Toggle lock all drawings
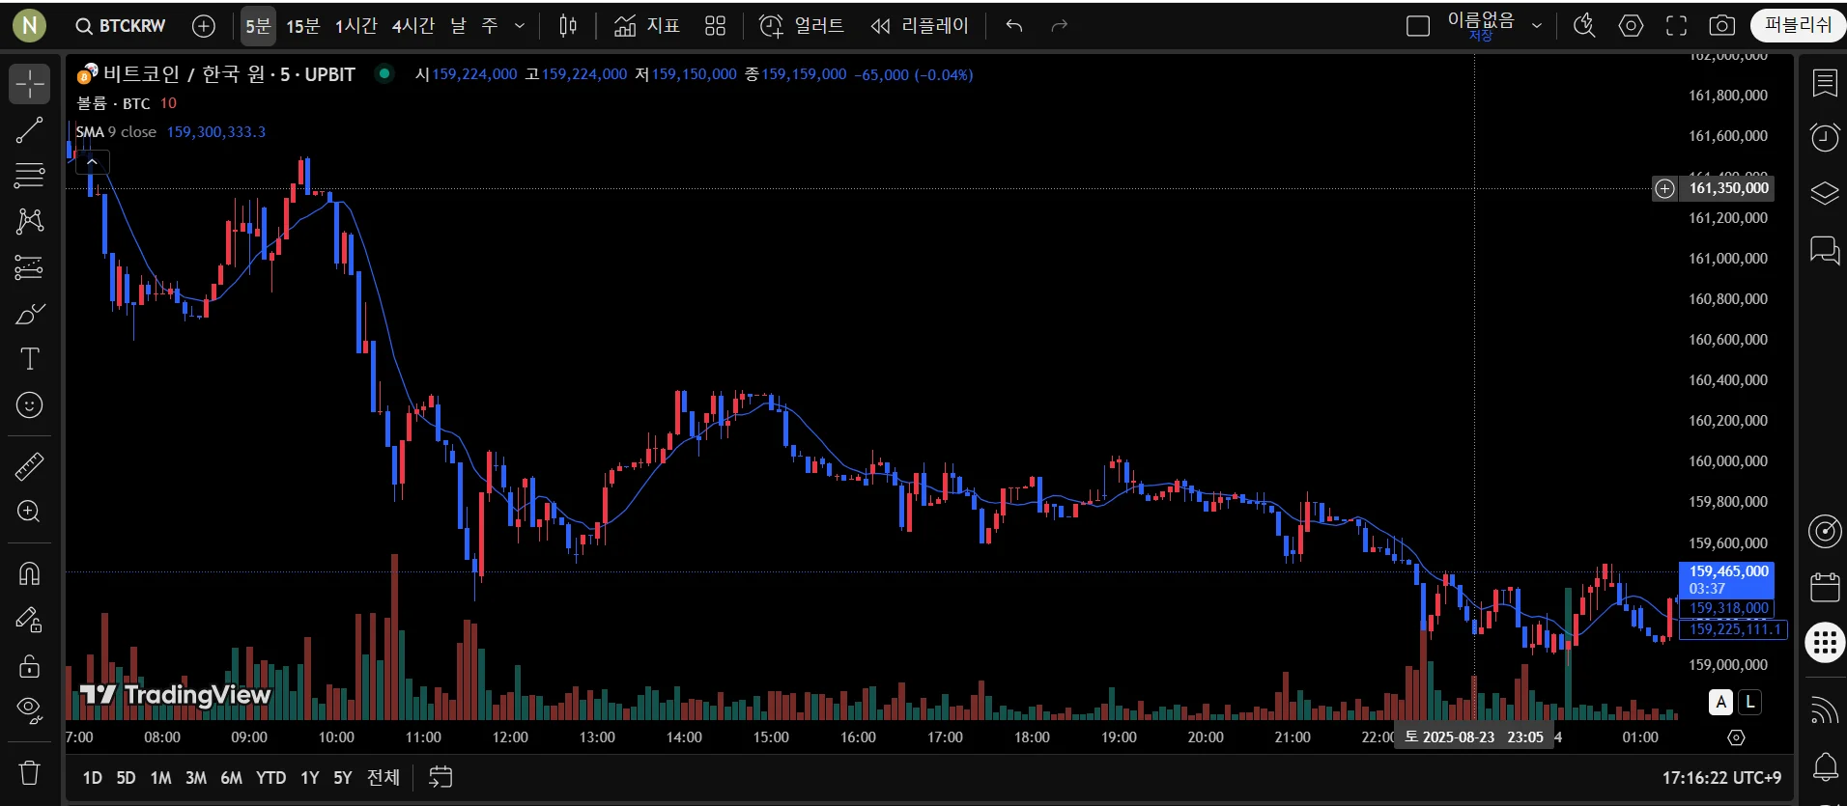Screen dimensions: 1847x806 [30, 665]
